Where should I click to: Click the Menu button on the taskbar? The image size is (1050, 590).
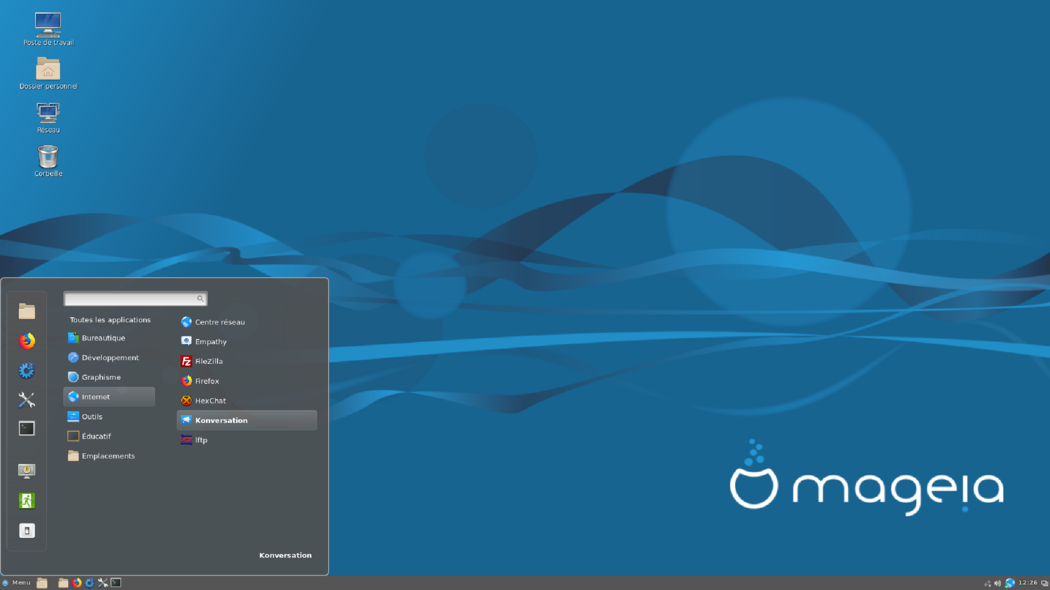(x=16, y=583)
